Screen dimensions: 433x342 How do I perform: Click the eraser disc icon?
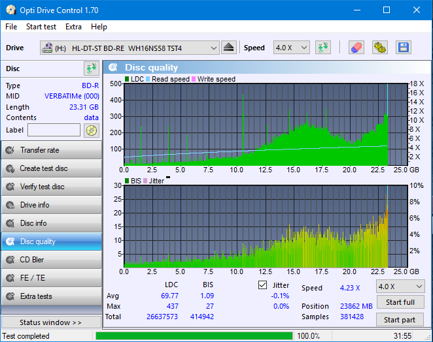pos(356,48)
